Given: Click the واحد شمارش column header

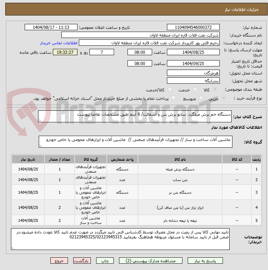Looking at the screenshot, I should [122, 159].
